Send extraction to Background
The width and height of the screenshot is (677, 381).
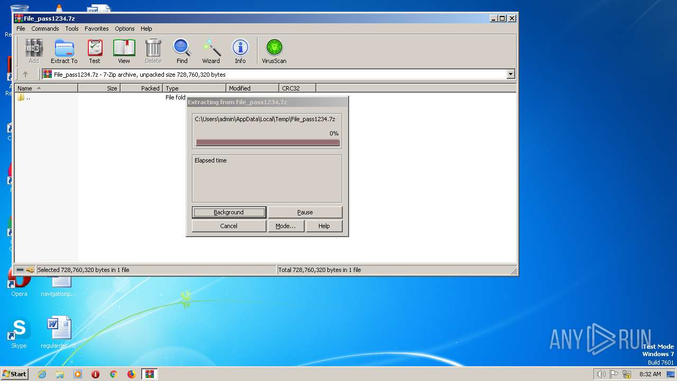[x=228, y=212]
